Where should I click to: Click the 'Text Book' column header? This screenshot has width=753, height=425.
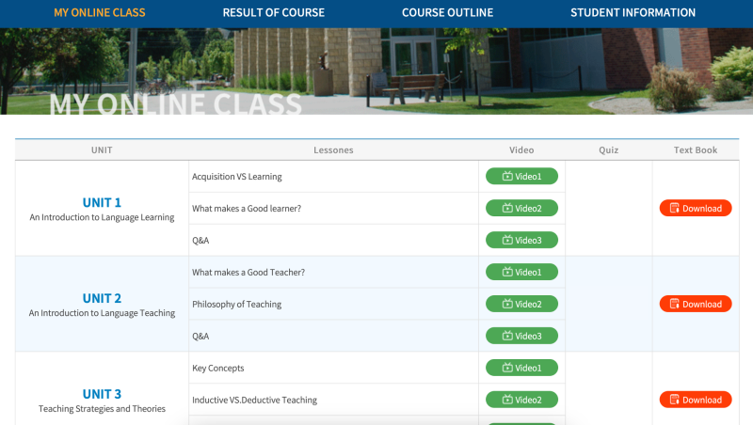click(696, 150)
